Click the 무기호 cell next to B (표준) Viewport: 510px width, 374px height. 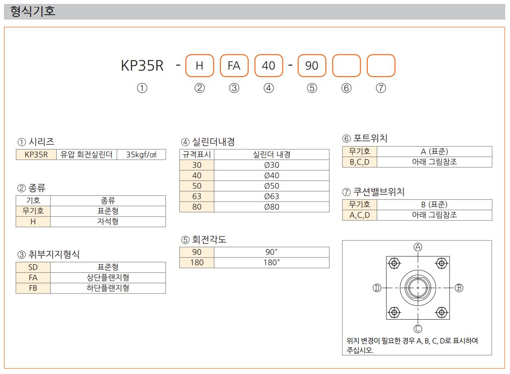pyautogui.click(x=360, y=204)
